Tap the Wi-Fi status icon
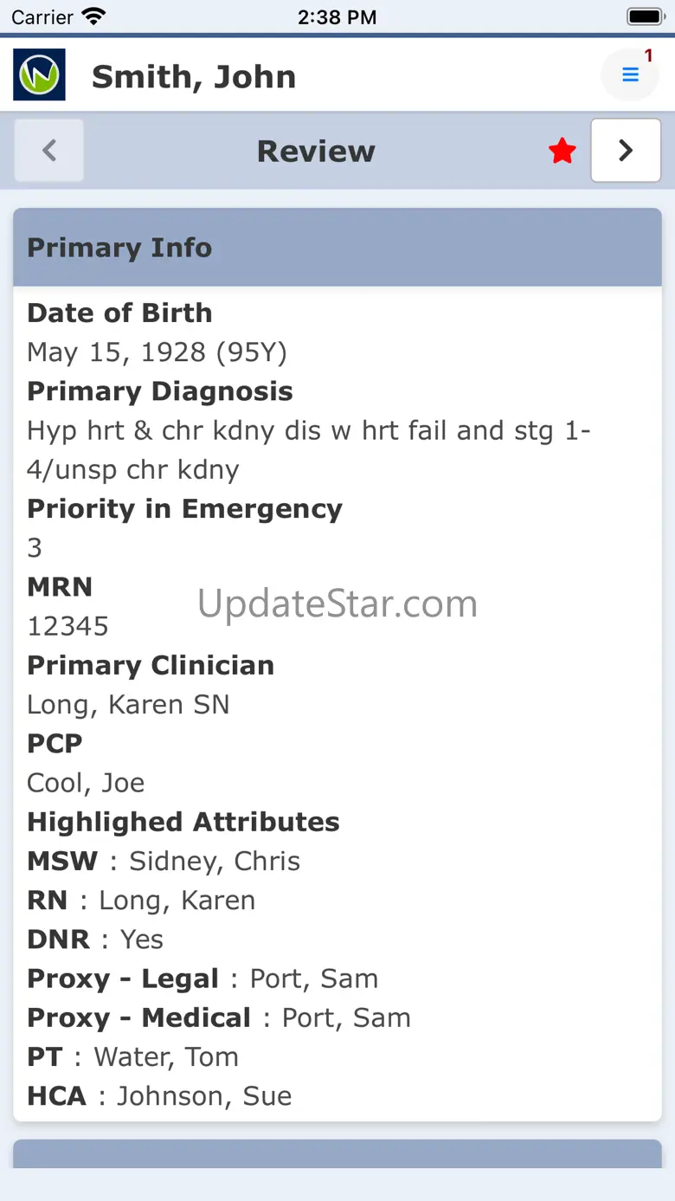The height and width of the screenshot is (1201, 675). pyautogui.click(x=93, y=16)
